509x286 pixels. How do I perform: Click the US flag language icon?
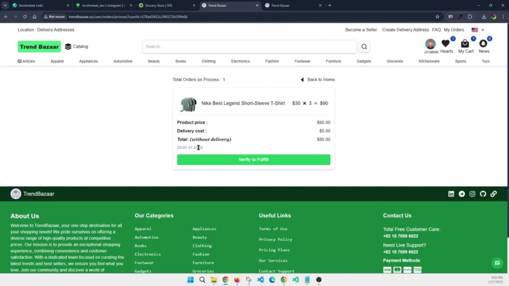click(474, 30)
